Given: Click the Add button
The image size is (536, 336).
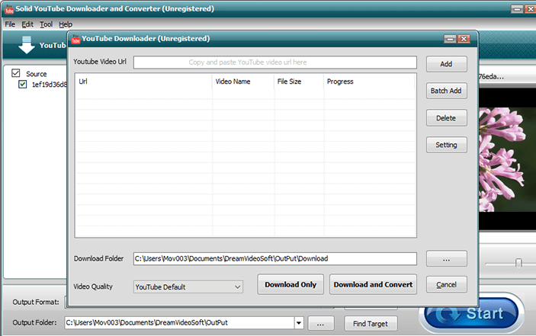Looking at the screenshot, I should click(447, 64).
